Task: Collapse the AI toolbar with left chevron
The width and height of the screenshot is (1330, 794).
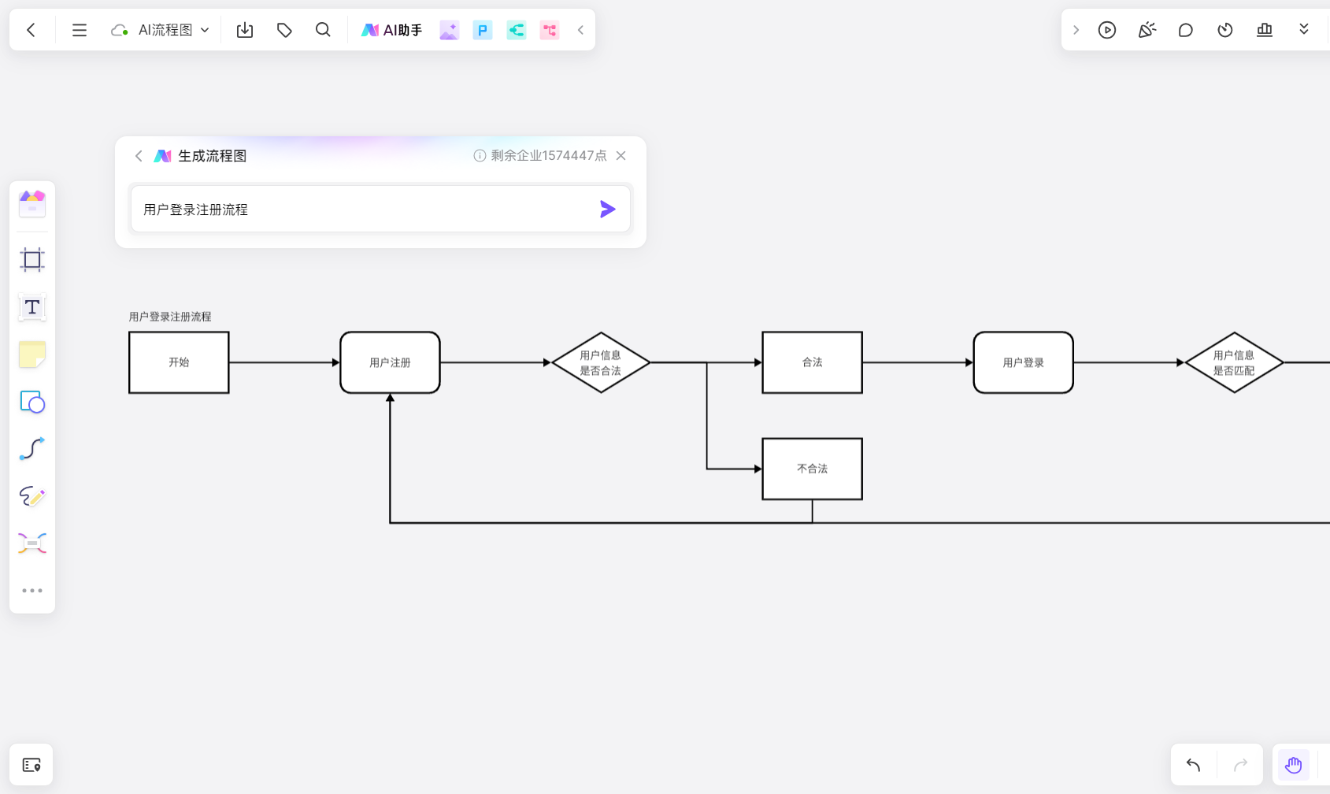Action: coord(580,30)
